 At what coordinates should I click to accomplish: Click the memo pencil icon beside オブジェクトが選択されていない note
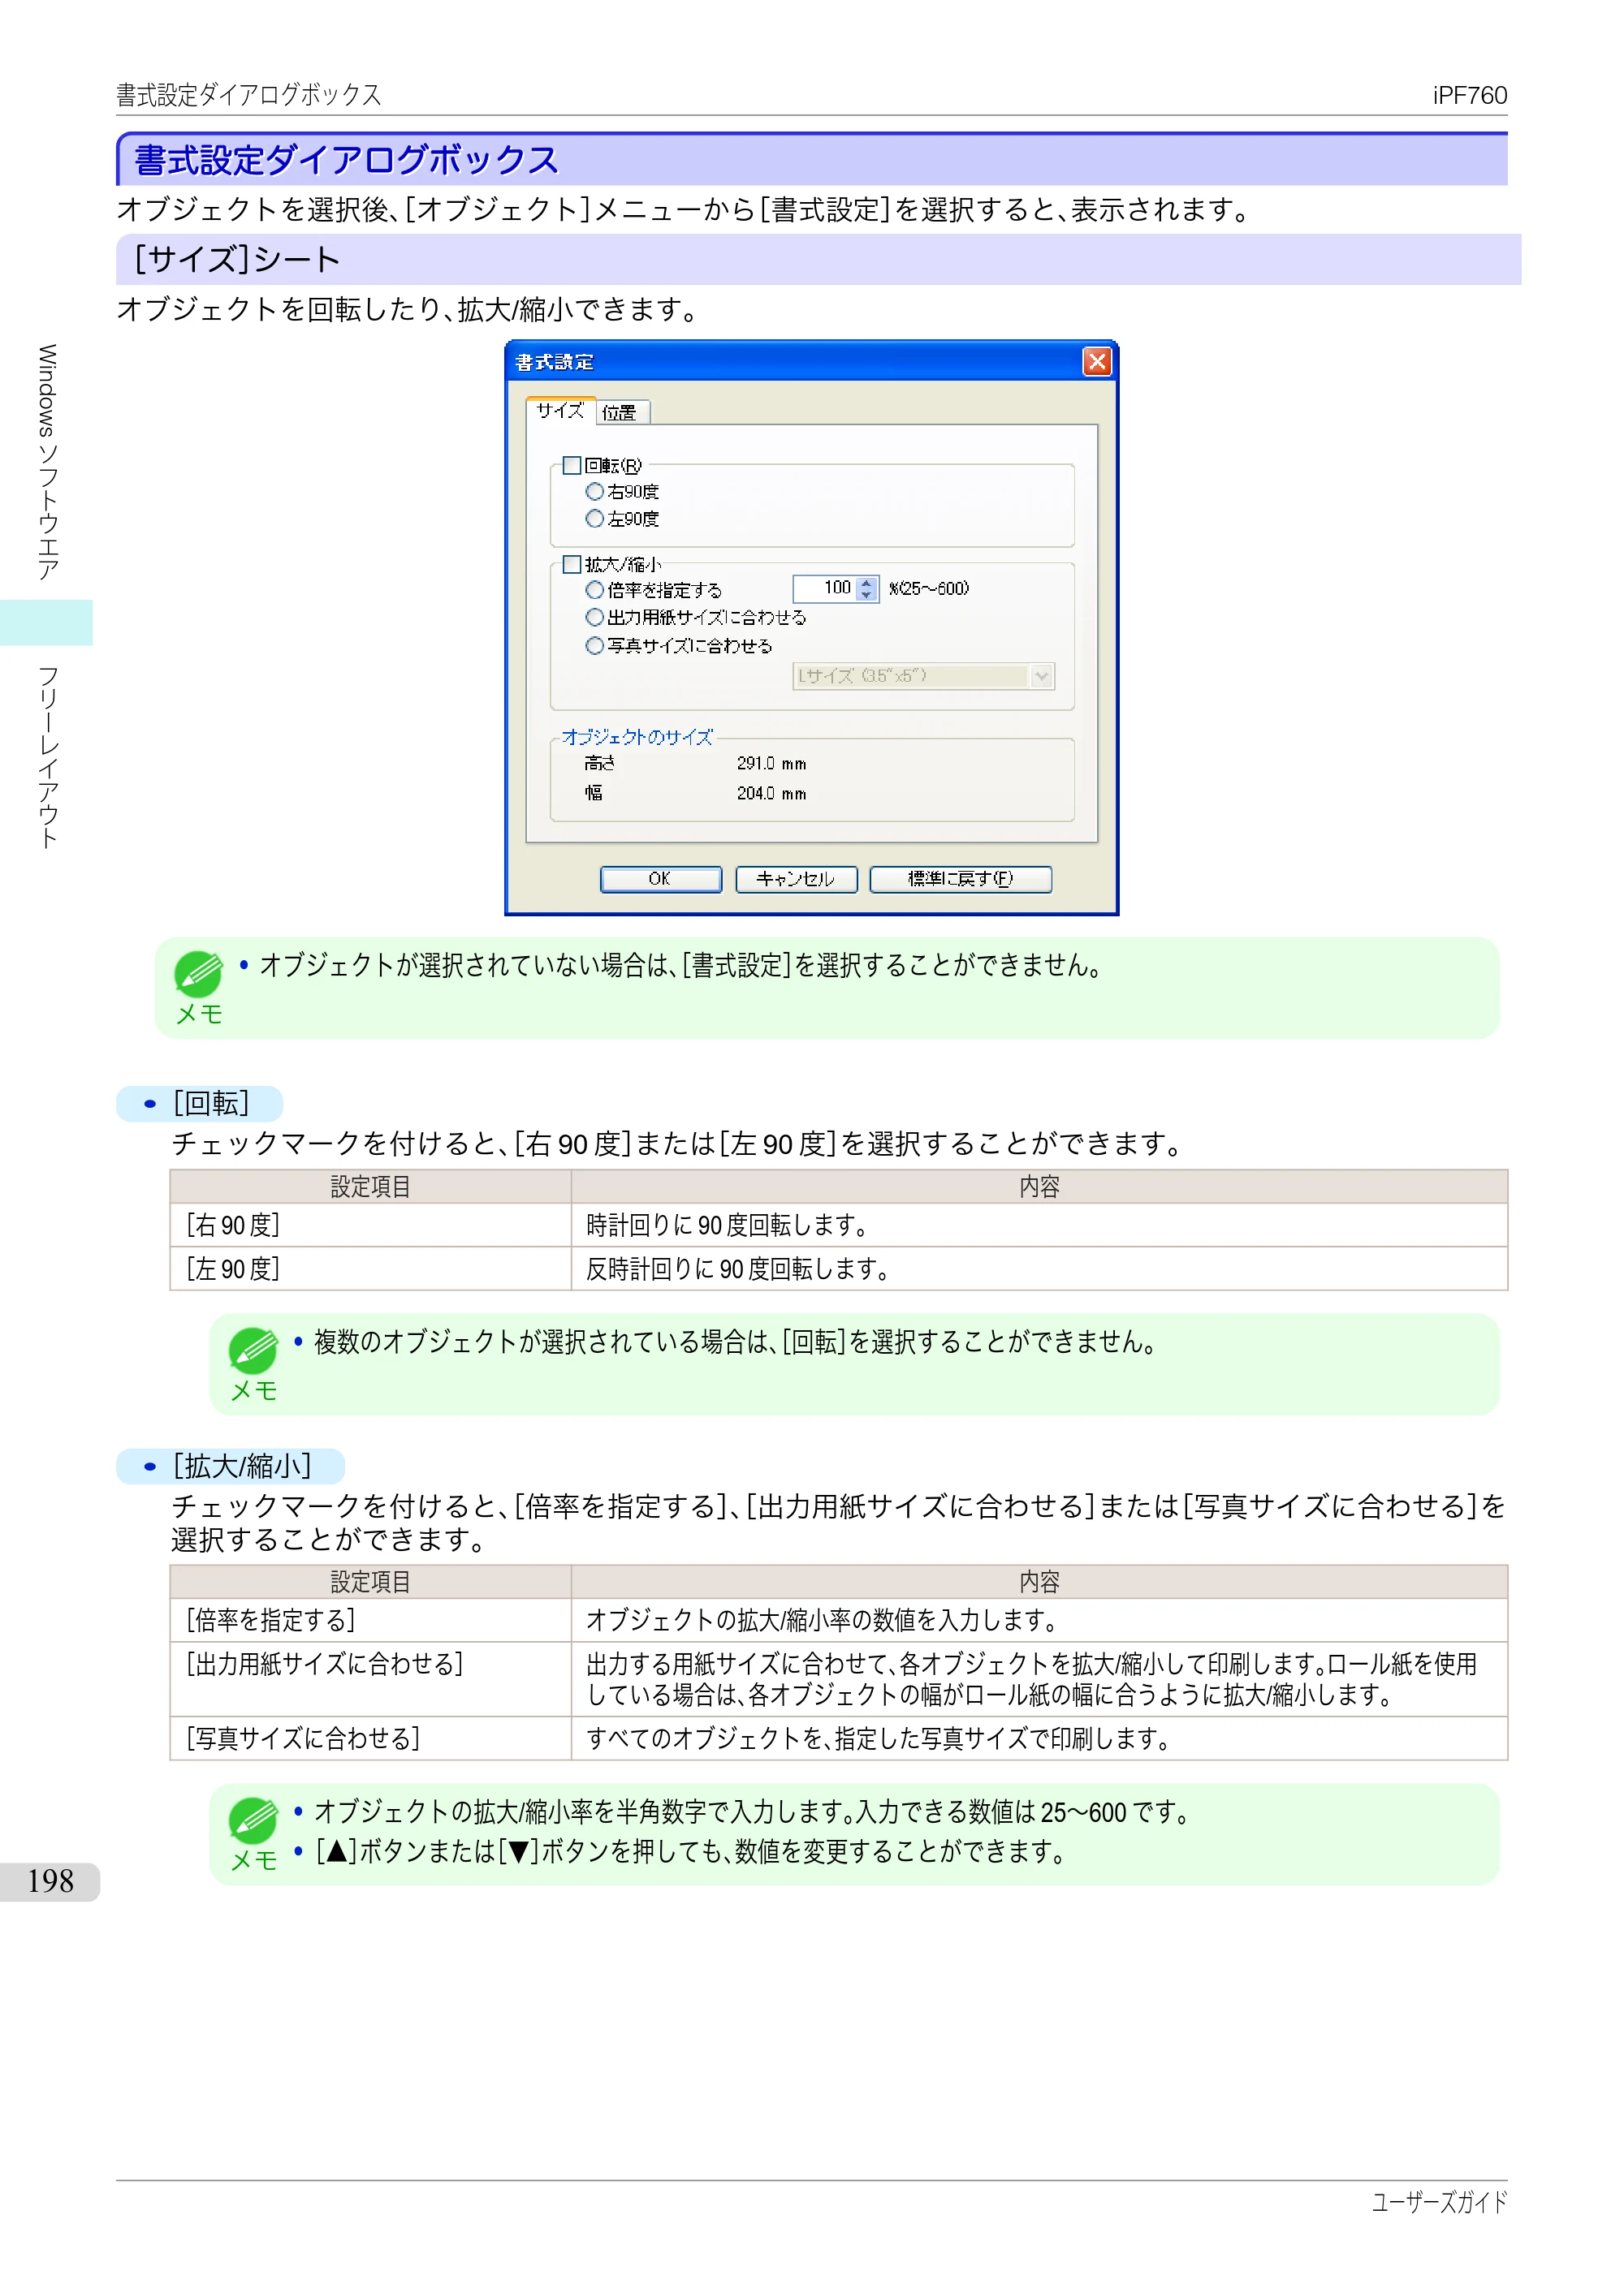198,972
